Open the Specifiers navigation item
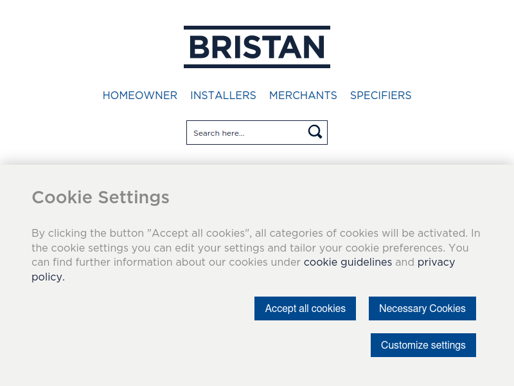 380,95
